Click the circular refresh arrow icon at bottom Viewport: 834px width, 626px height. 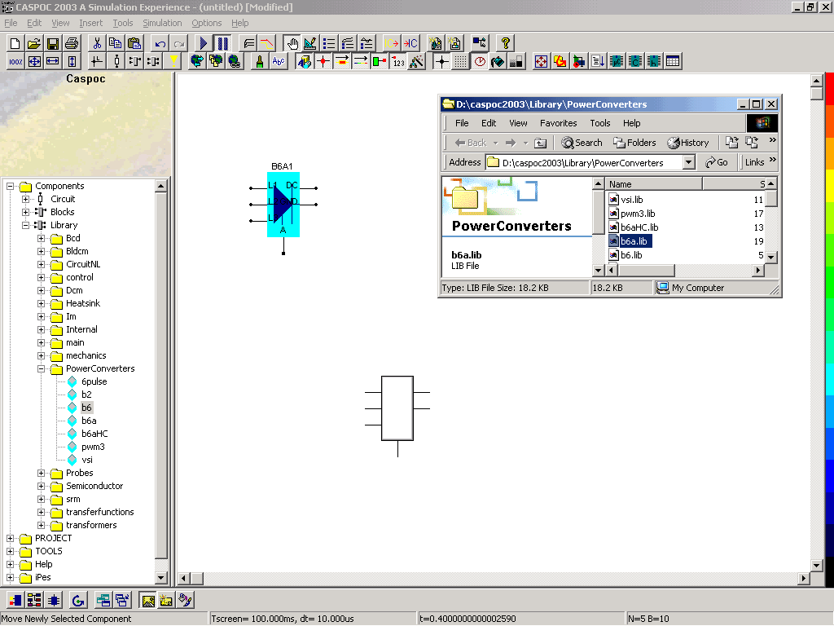pyautogui.click(x=78, y=601)
